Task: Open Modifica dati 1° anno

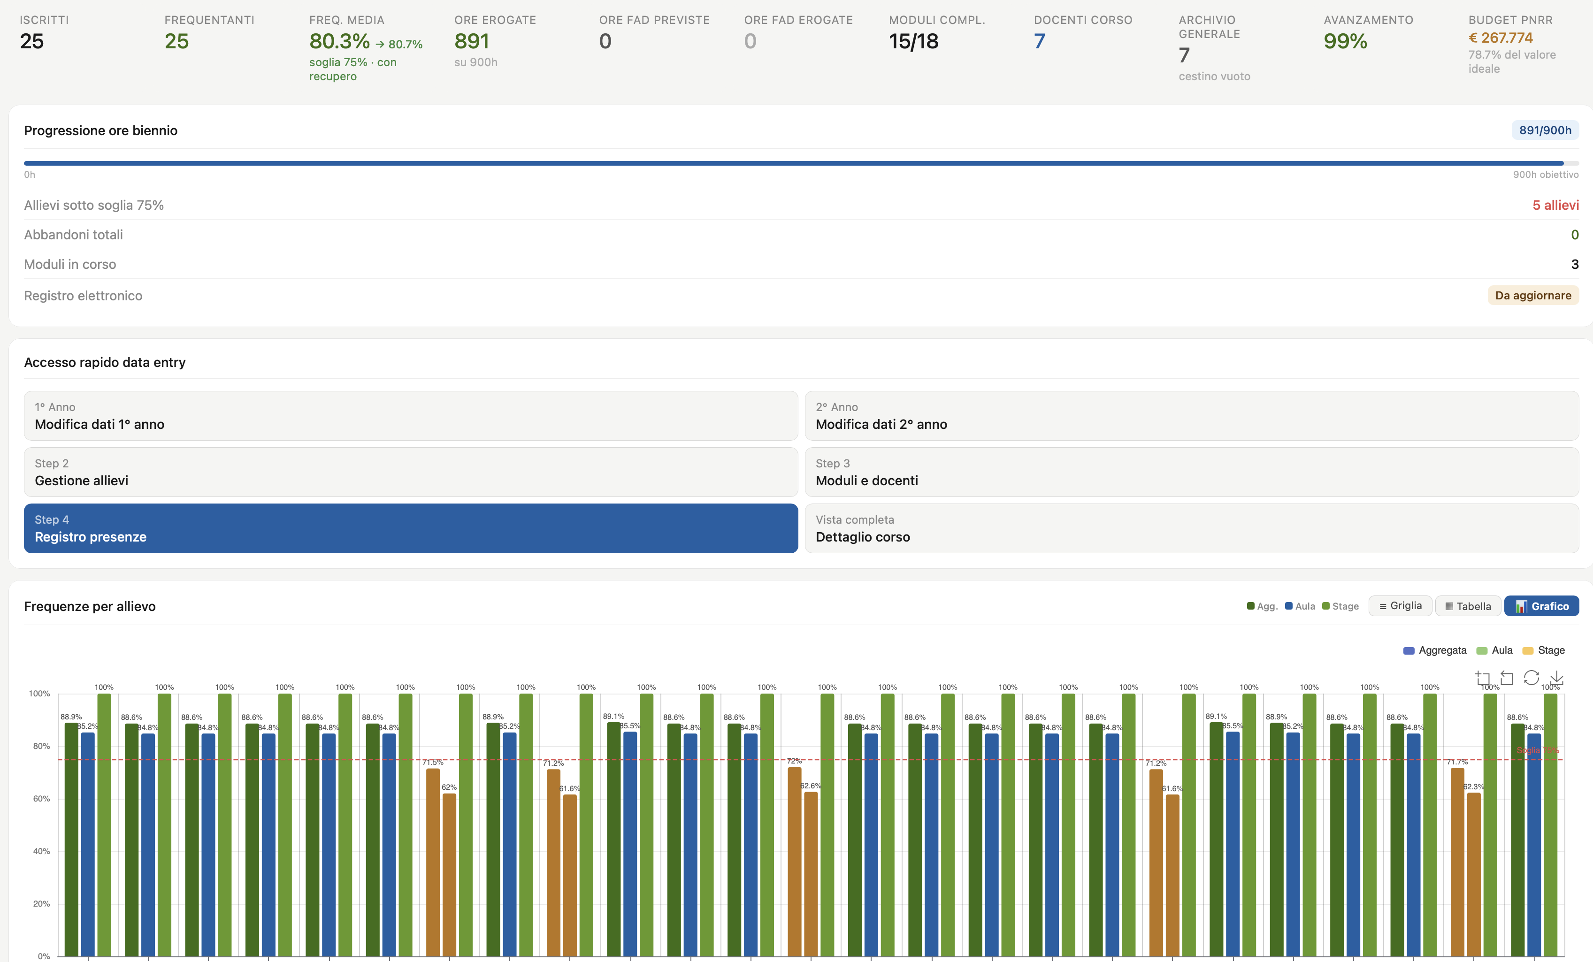Action: pyautogui.click(x=411, y=416)
